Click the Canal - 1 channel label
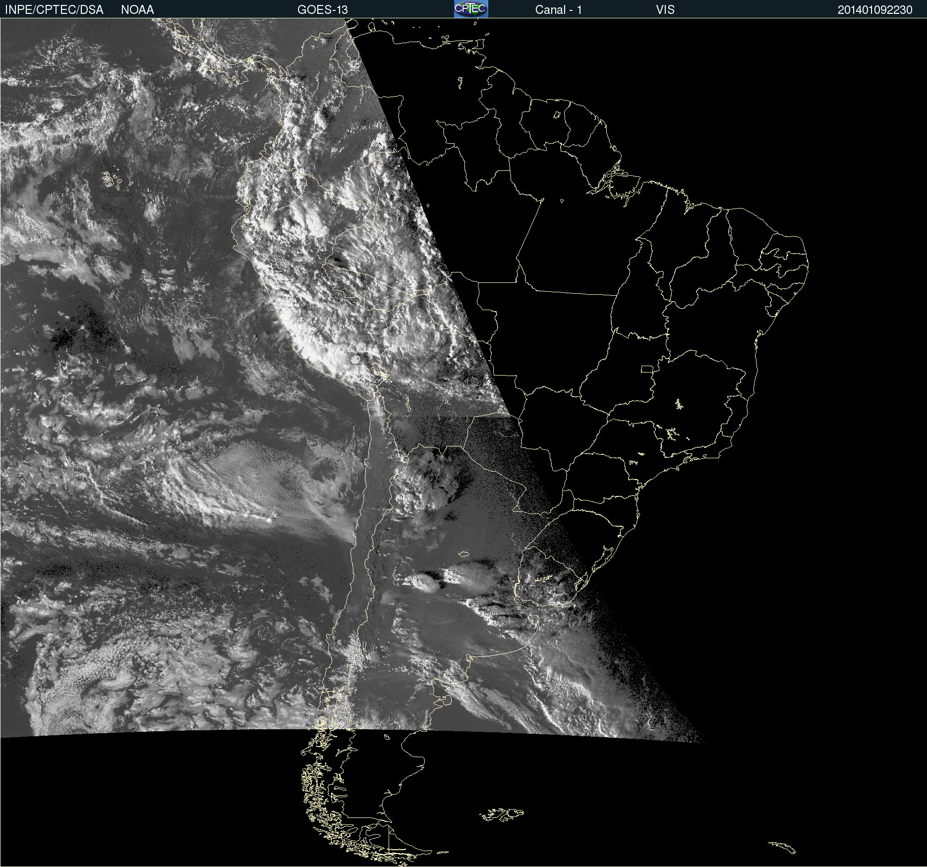927x867 pixels. click(558, 10)
